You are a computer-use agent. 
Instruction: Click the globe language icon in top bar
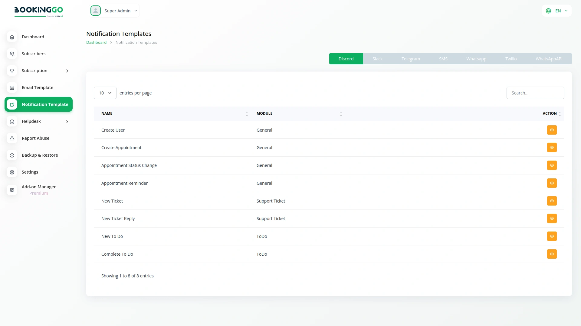pyautogui.click(x=549, y=11)
